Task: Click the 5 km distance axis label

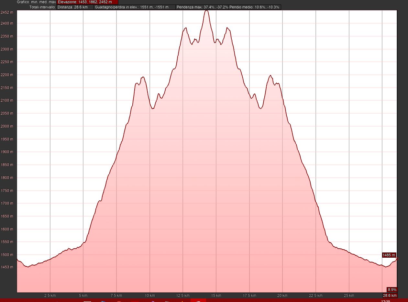Action: [x=83, y=296]
